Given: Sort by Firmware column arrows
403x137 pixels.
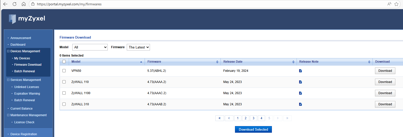Looking at the screenshot, I should [x=217, y=62].
